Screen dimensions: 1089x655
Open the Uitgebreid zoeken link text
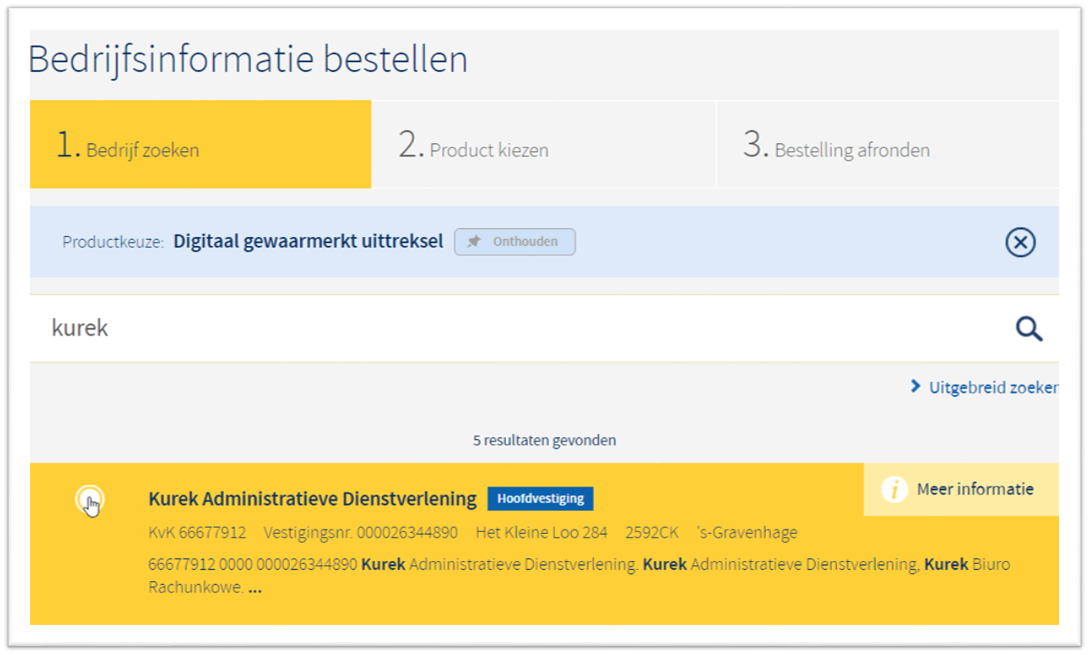tap(992, 387)
